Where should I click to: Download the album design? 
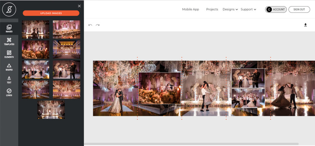pos(305,25)
